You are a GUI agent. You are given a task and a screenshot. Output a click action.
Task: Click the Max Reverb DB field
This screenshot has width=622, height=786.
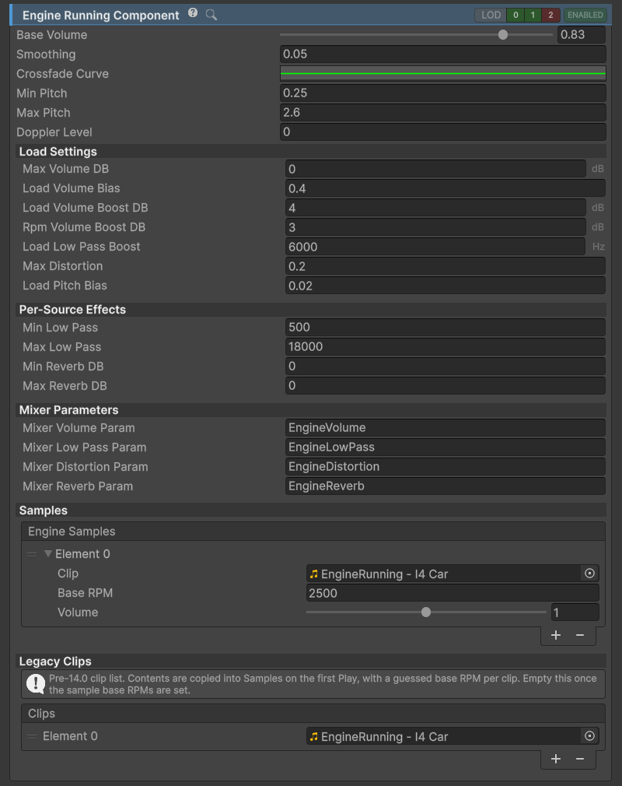[446, 386]
